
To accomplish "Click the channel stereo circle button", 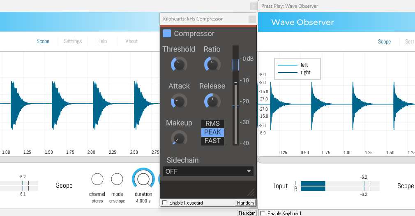I will [x=97, y=179].
